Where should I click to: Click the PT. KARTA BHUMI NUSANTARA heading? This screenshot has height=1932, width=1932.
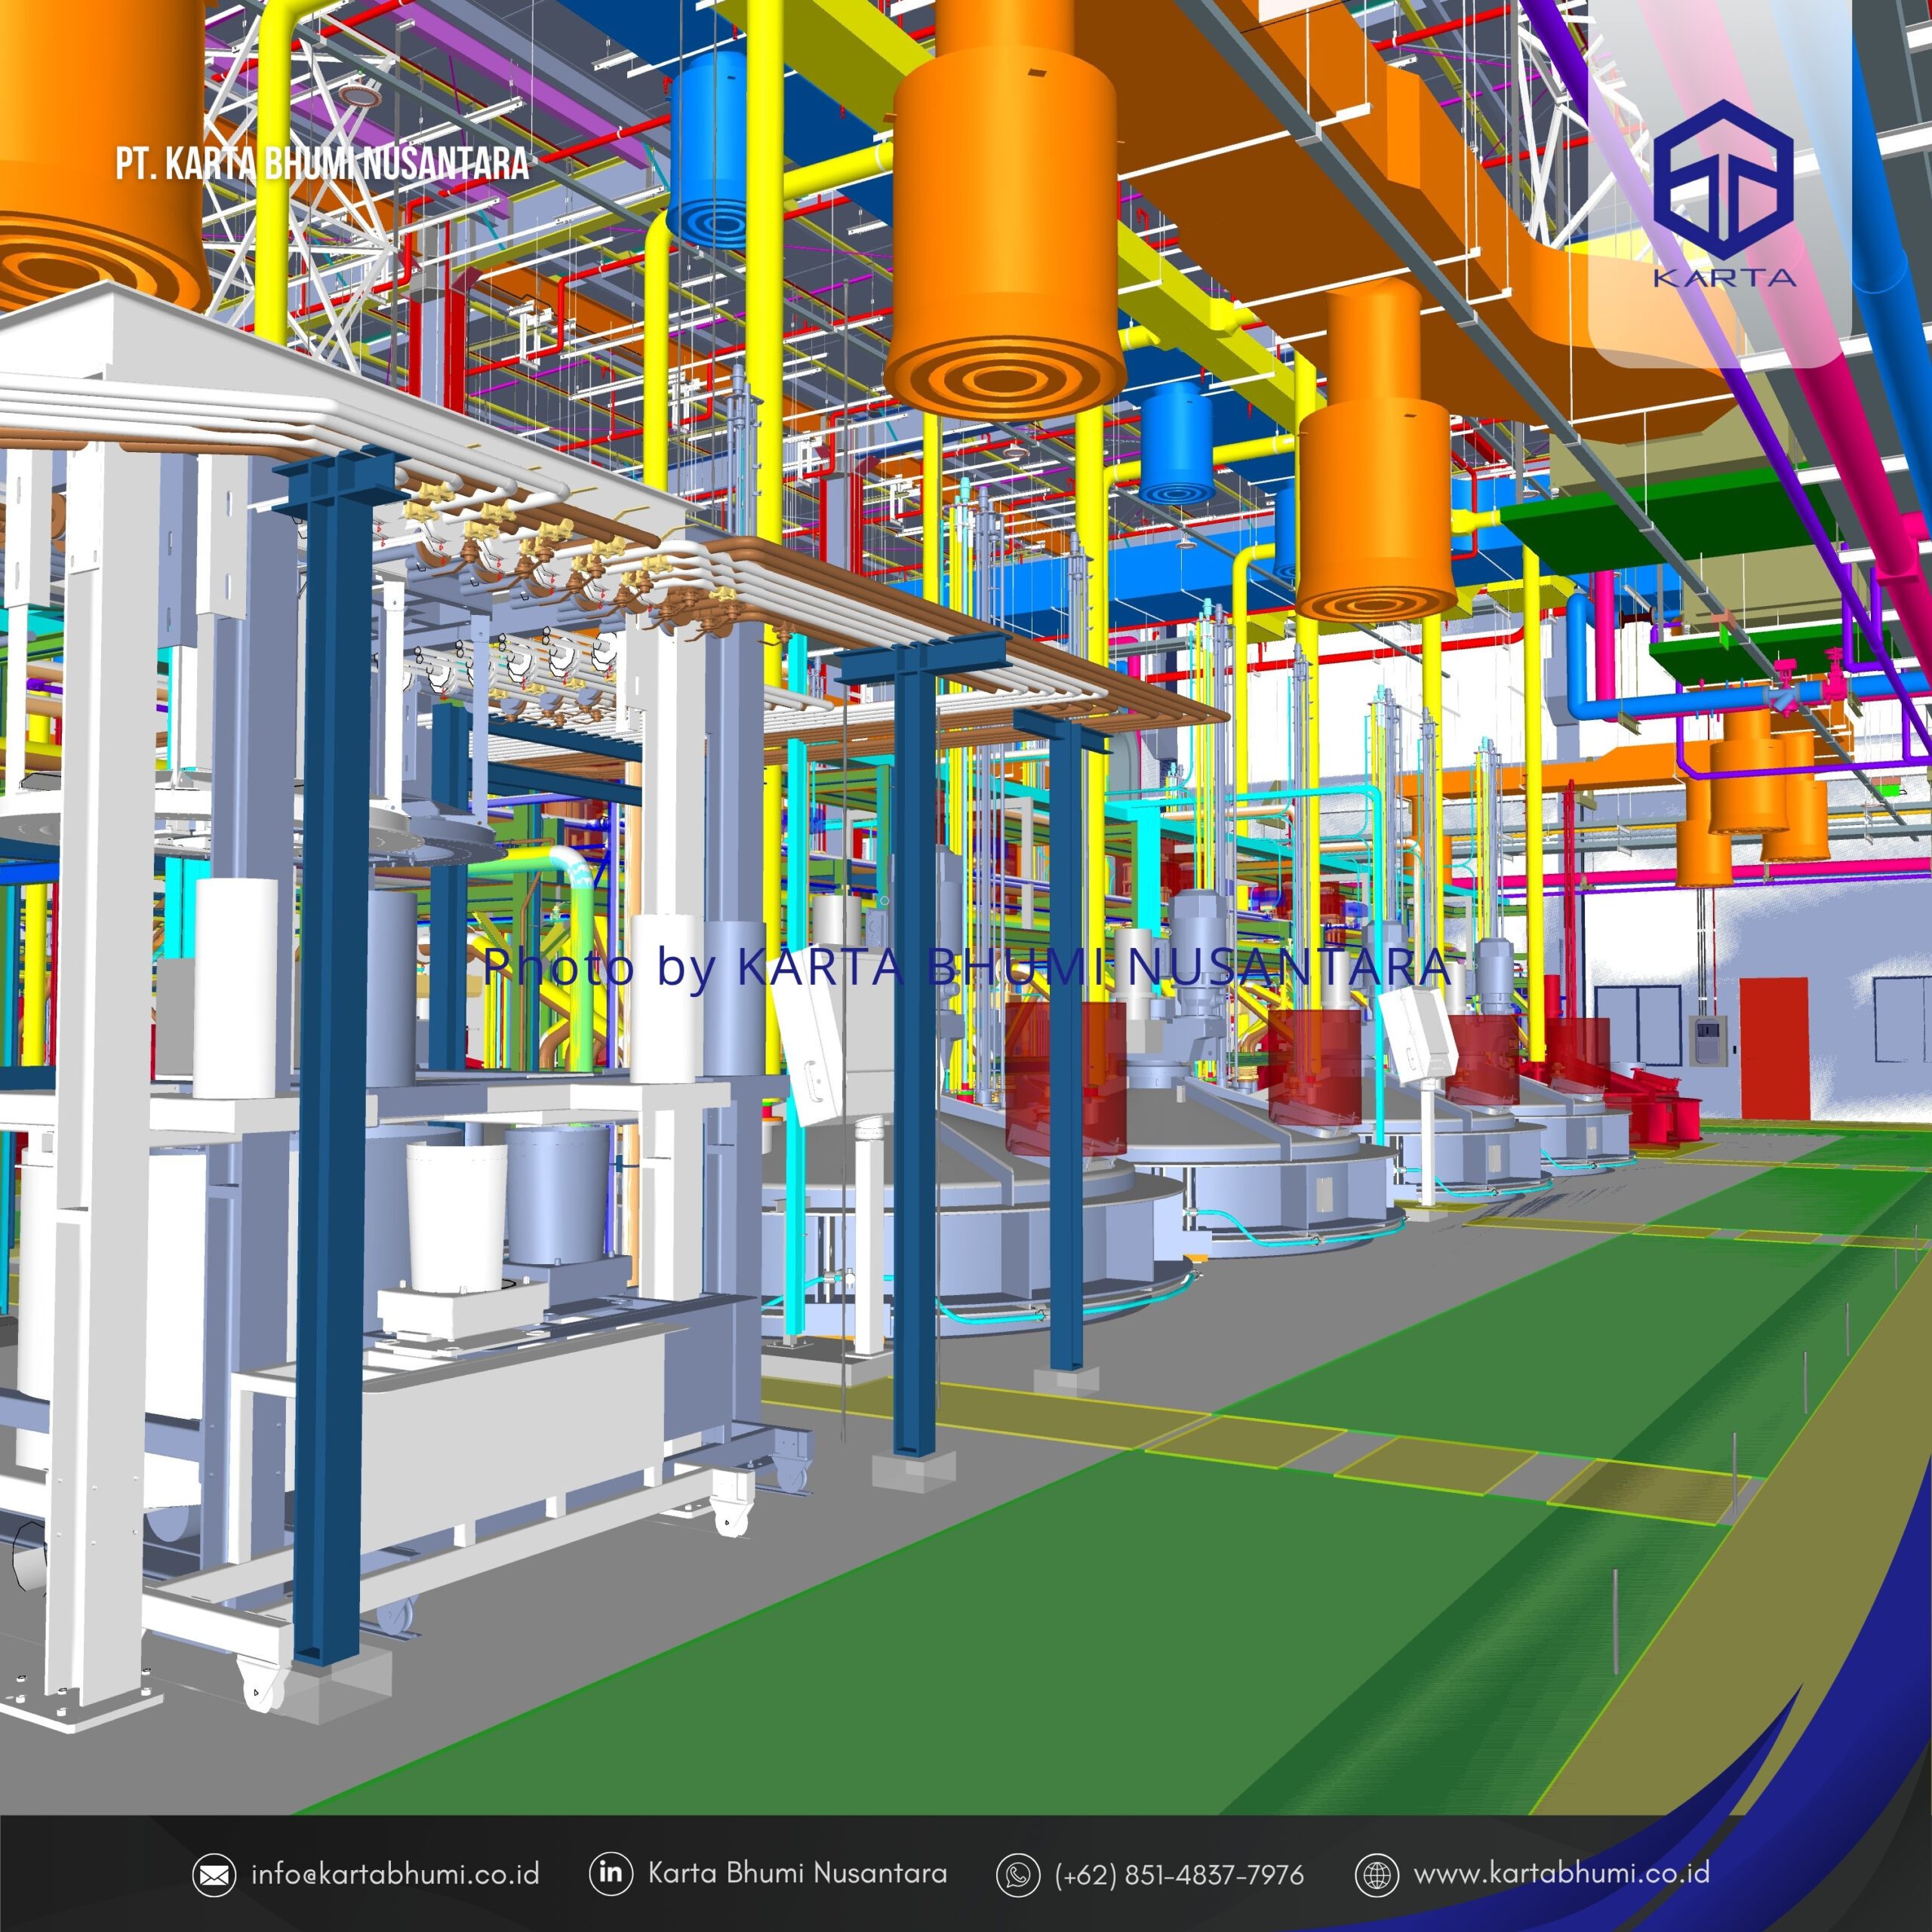(x=322, y=163)
